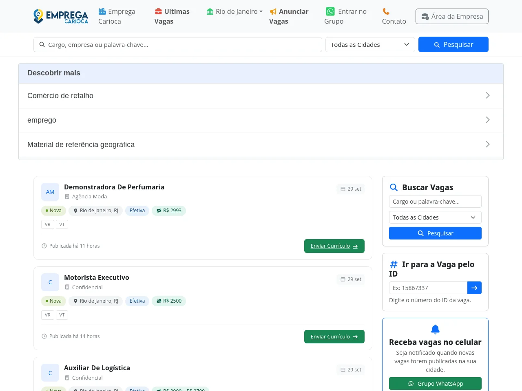
Task: Open Anunciar Vagas page
Action: [x=289, y=16]
